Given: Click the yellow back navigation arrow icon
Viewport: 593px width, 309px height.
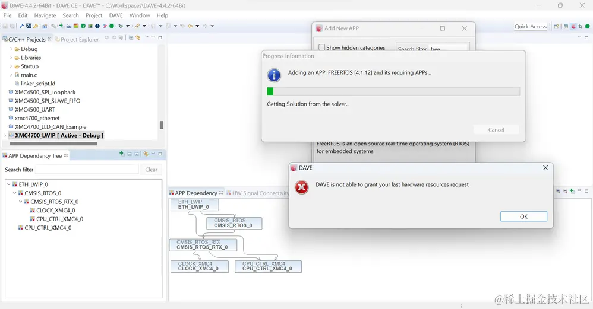Looking at the screenshot, I should [x=190, y=26].
